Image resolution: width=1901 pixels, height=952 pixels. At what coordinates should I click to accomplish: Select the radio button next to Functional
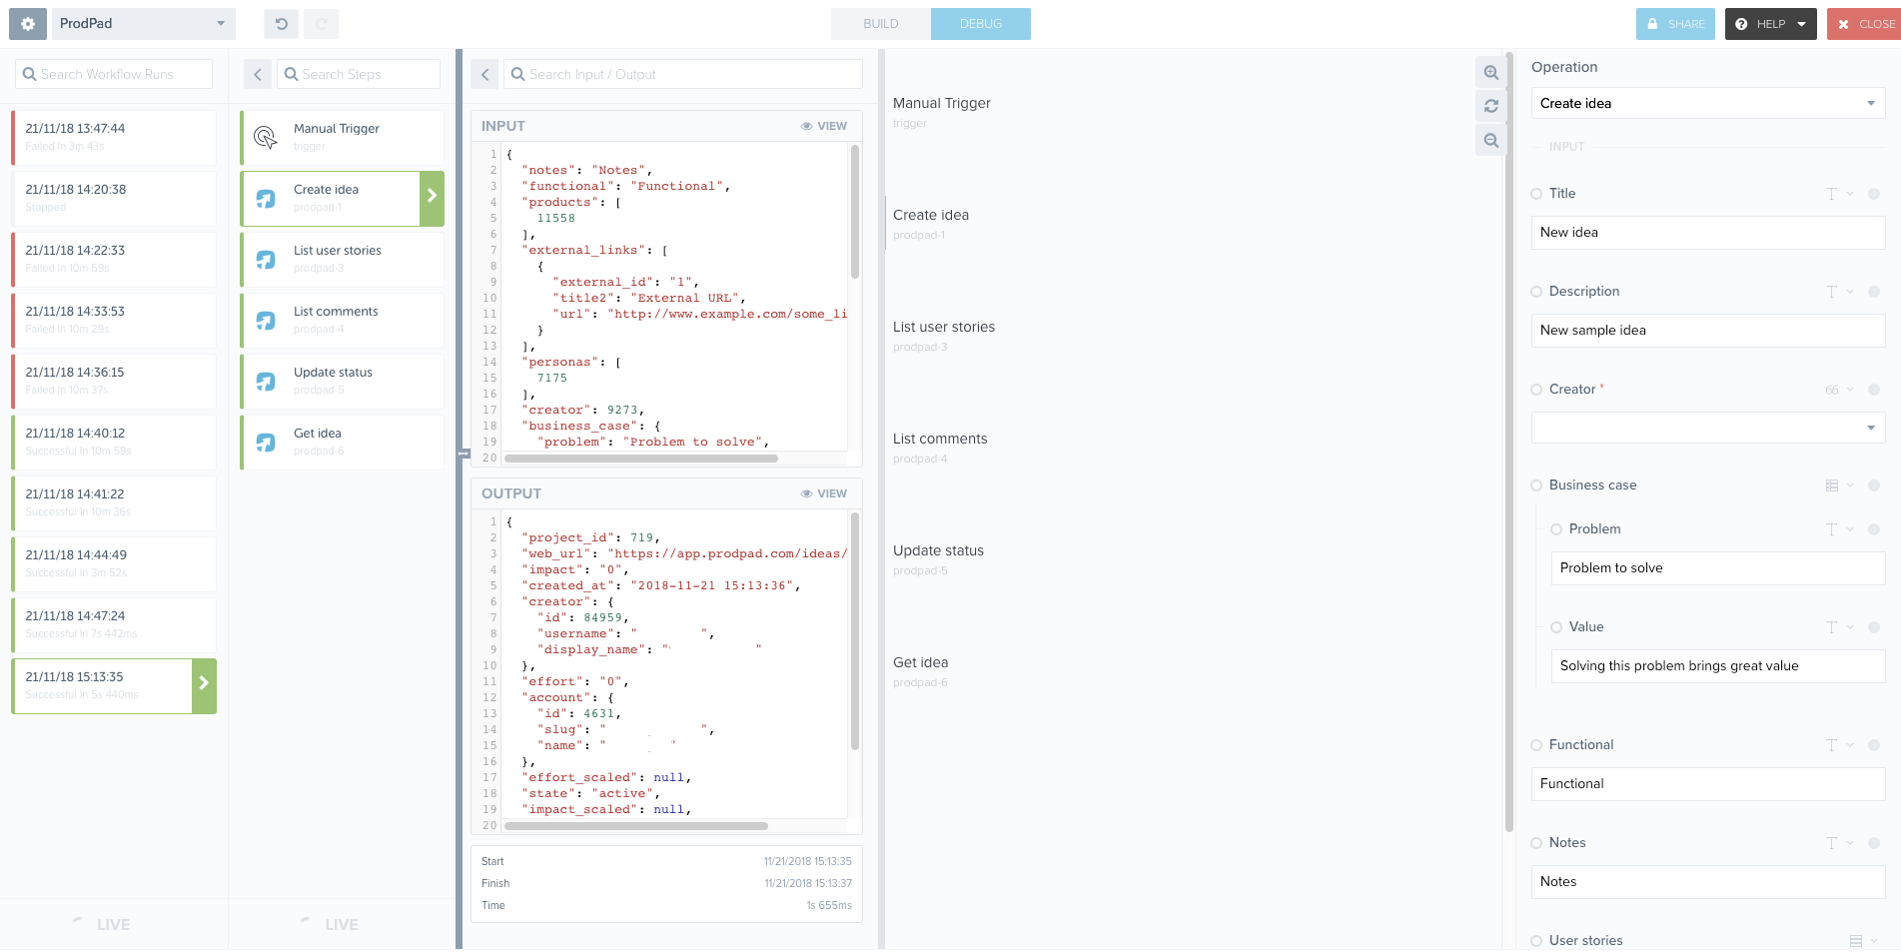click(1536, 745)
